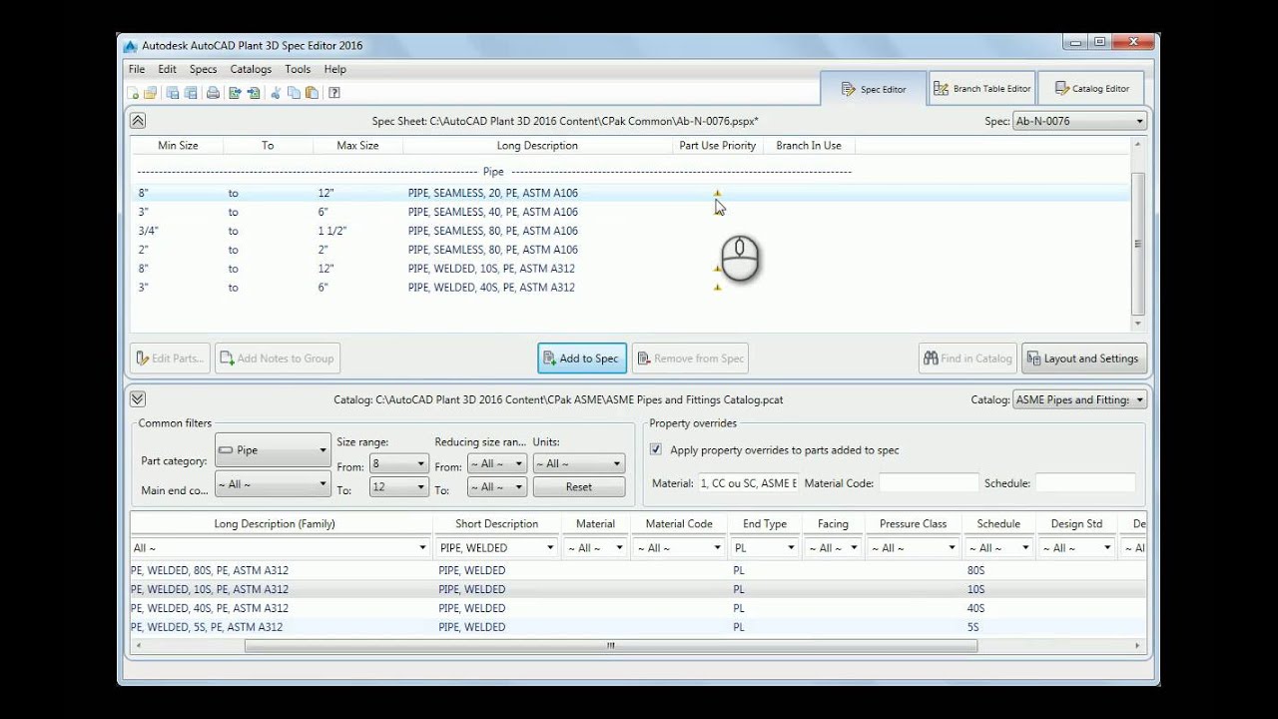Open the Help menu

click(x=335, y=69)
